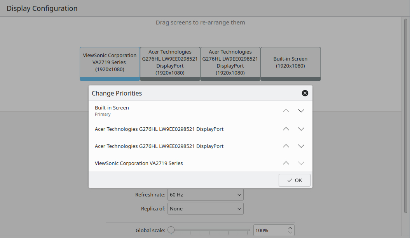Screen dimensions: 410x238
Task: Click "ViewSonic Corporation VA2719 Series" in priority list
Action: click(x=139, y=163)
